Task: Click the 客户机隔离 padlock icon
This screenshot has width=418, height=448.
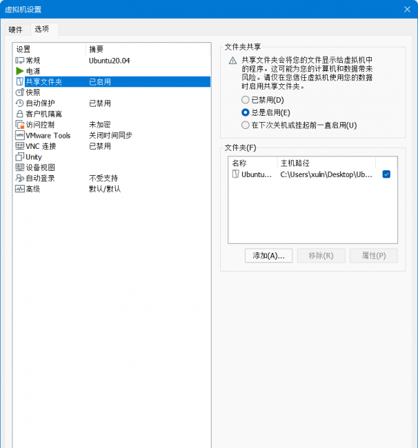Action: point(19,114)
